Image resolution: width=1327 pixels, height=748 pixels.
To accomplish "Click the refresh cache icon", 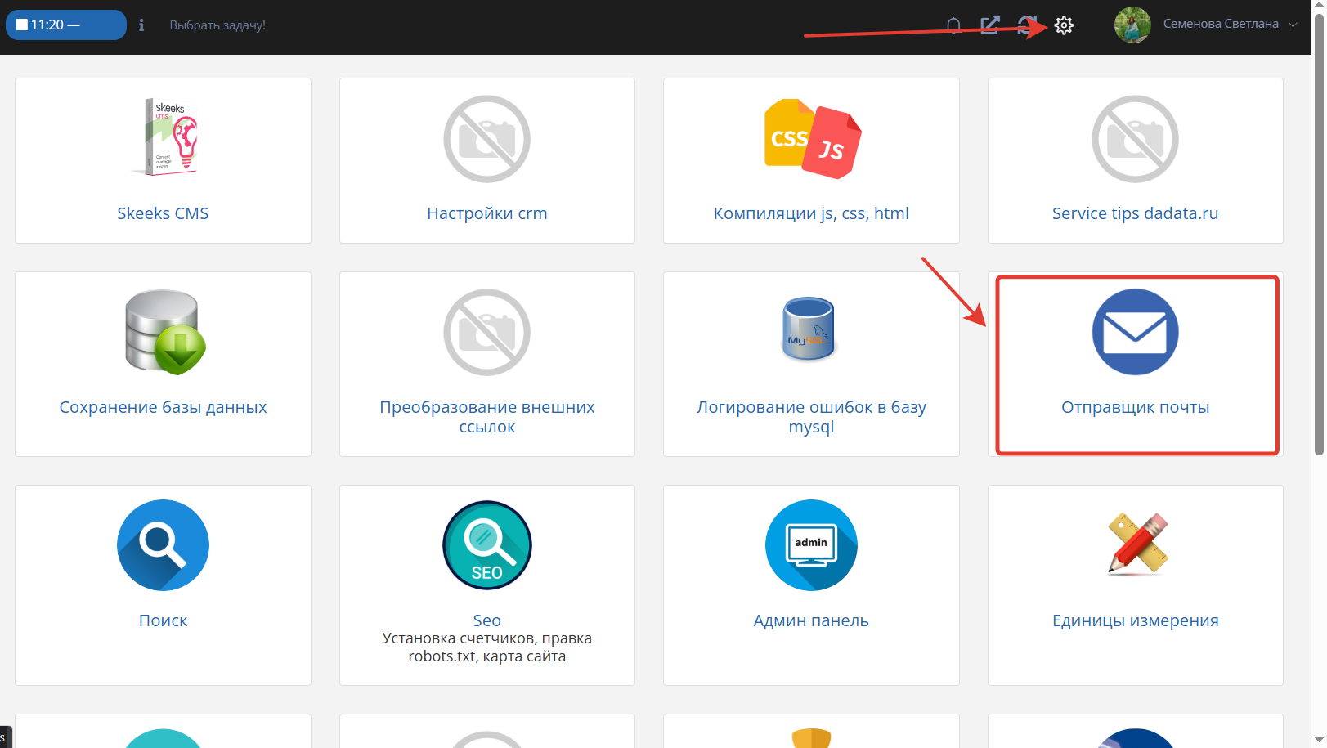I will tap(1027, 25).
